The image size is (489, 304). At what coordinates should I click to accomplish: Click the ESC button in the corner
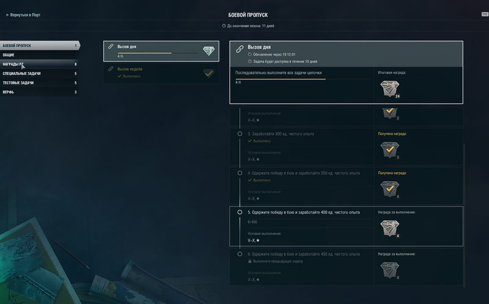(485, 14)
